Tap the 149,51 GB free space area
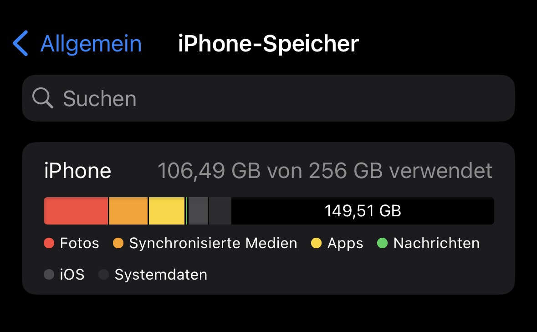This screenshot has width=537, height=332. click(363, 211)
